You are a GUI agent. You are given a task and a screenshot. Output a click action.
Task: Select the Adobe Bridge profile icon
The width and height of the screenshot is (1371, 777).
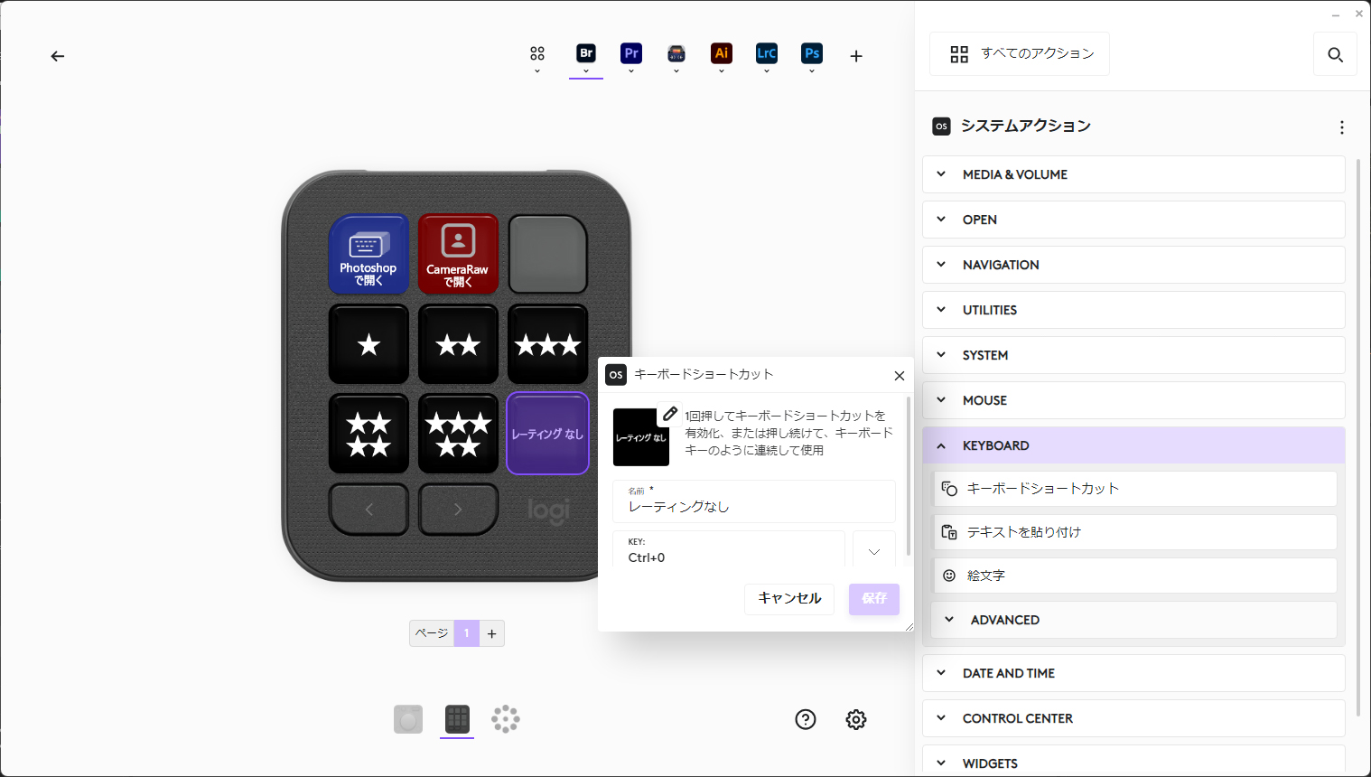click(x=586, y=54)
